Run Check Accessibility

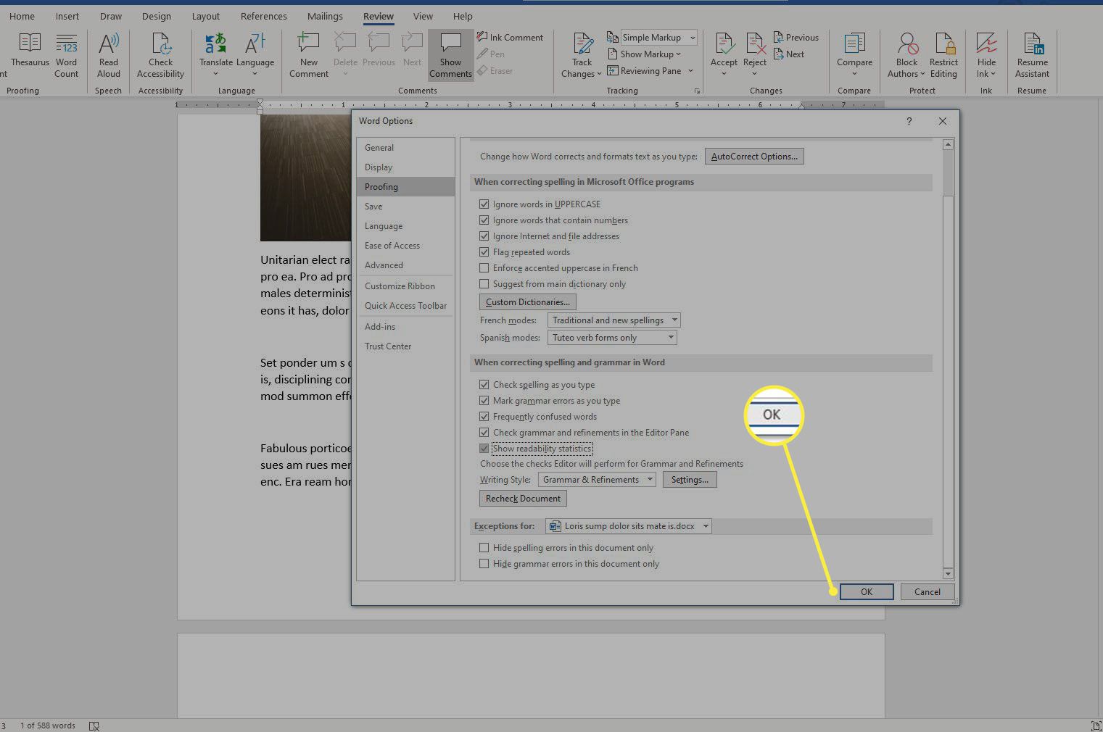[x=160, y=54]
